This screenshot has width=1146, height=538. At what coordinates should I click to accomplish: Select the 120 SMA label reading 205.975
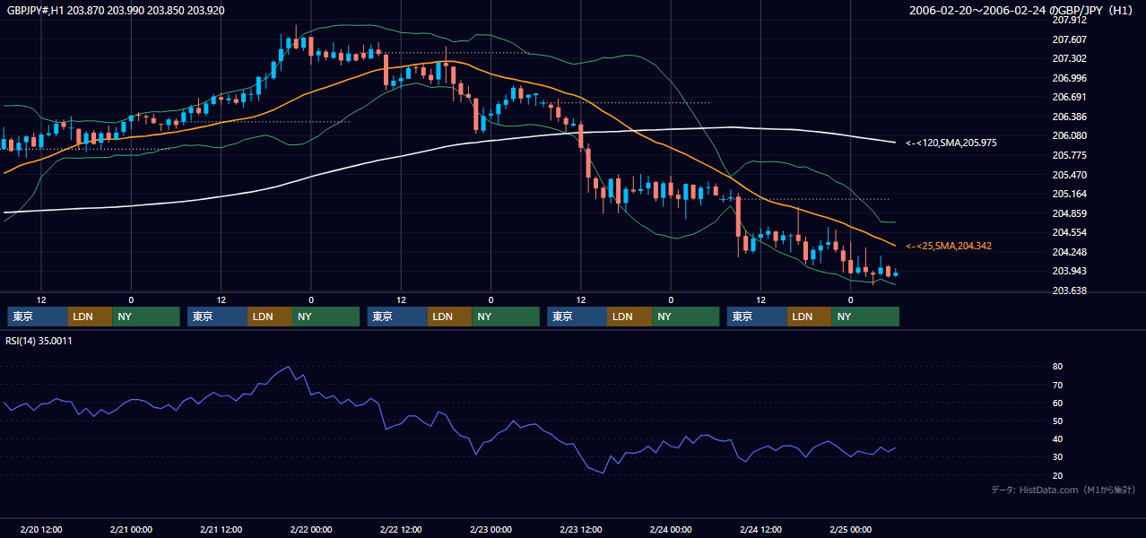[x=951, y=143]
